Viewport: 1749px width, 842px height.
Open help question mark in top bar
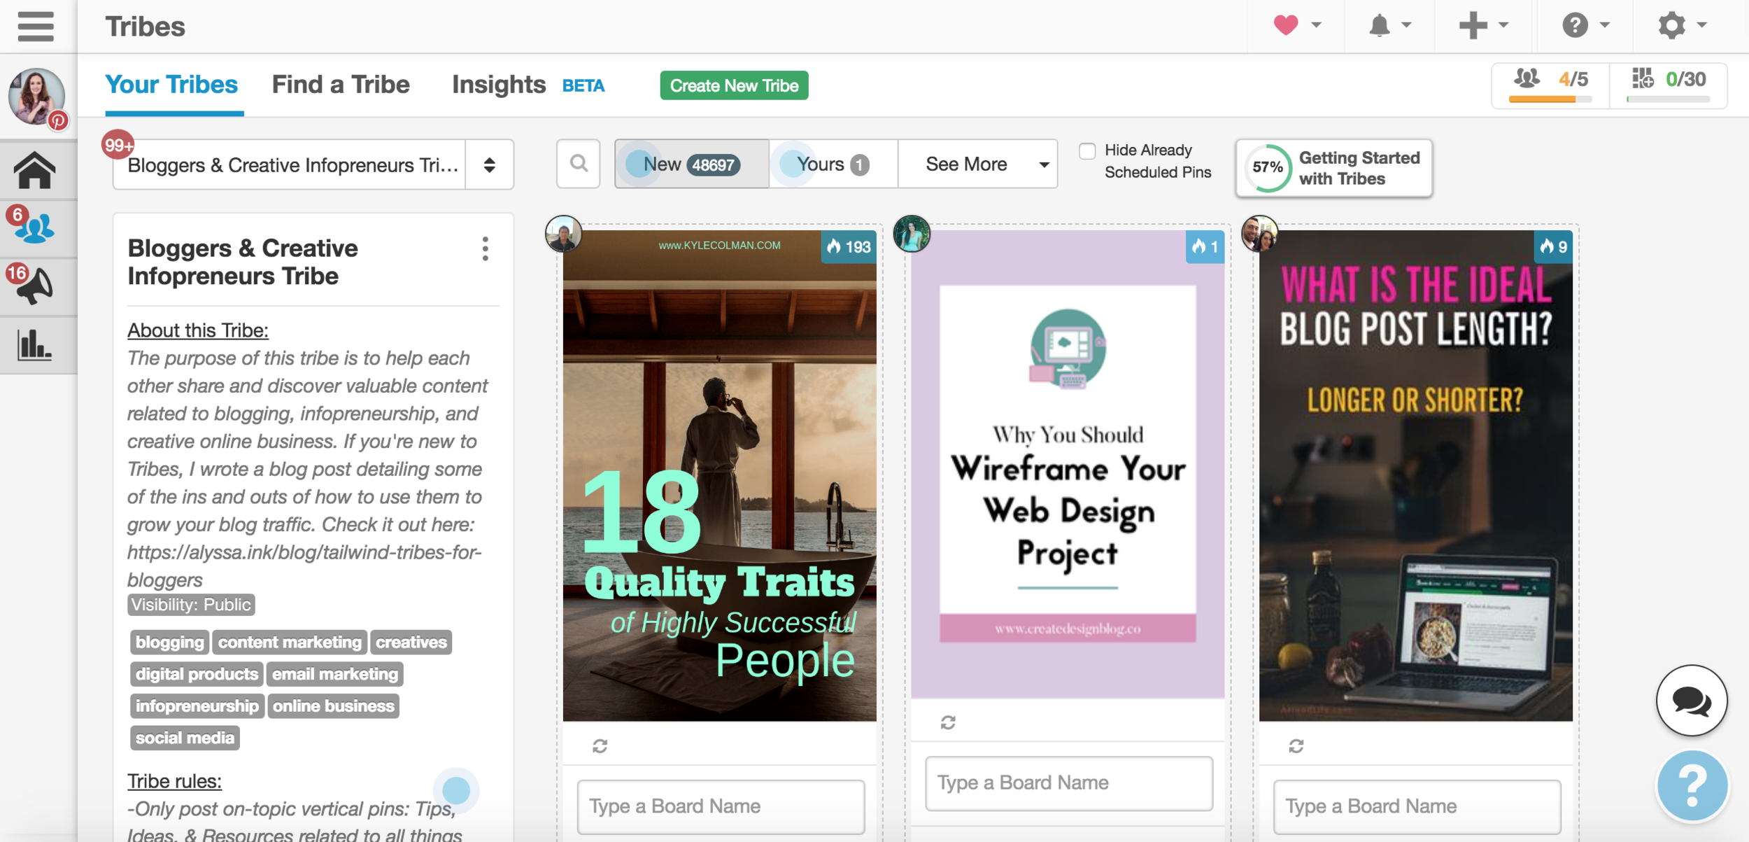(1575, 25)
